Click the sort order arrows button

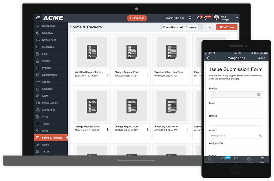tap(210, 27)
